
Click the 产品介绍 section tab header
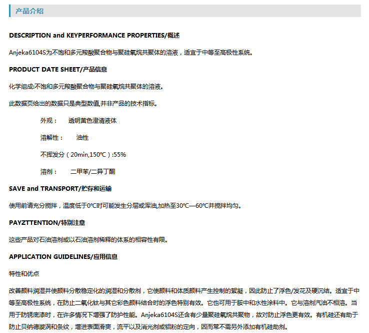pyautogui.click(x=29, y=11)
